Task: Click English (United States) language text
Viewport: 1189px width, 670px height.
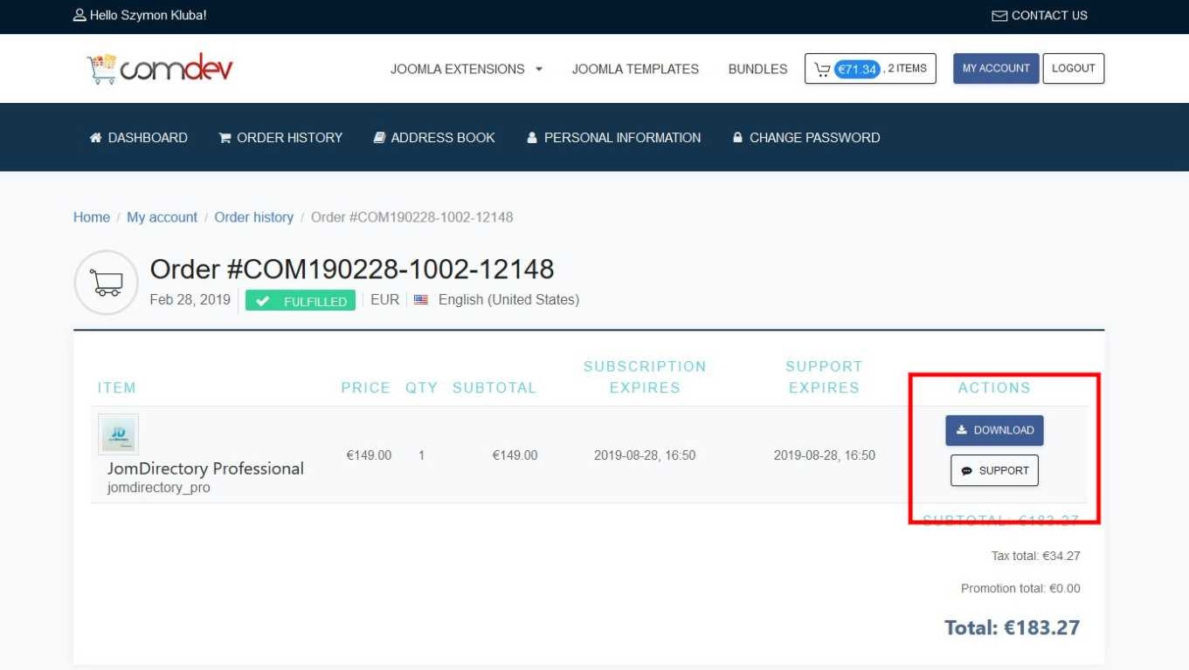Action: [x=508, y=300]
